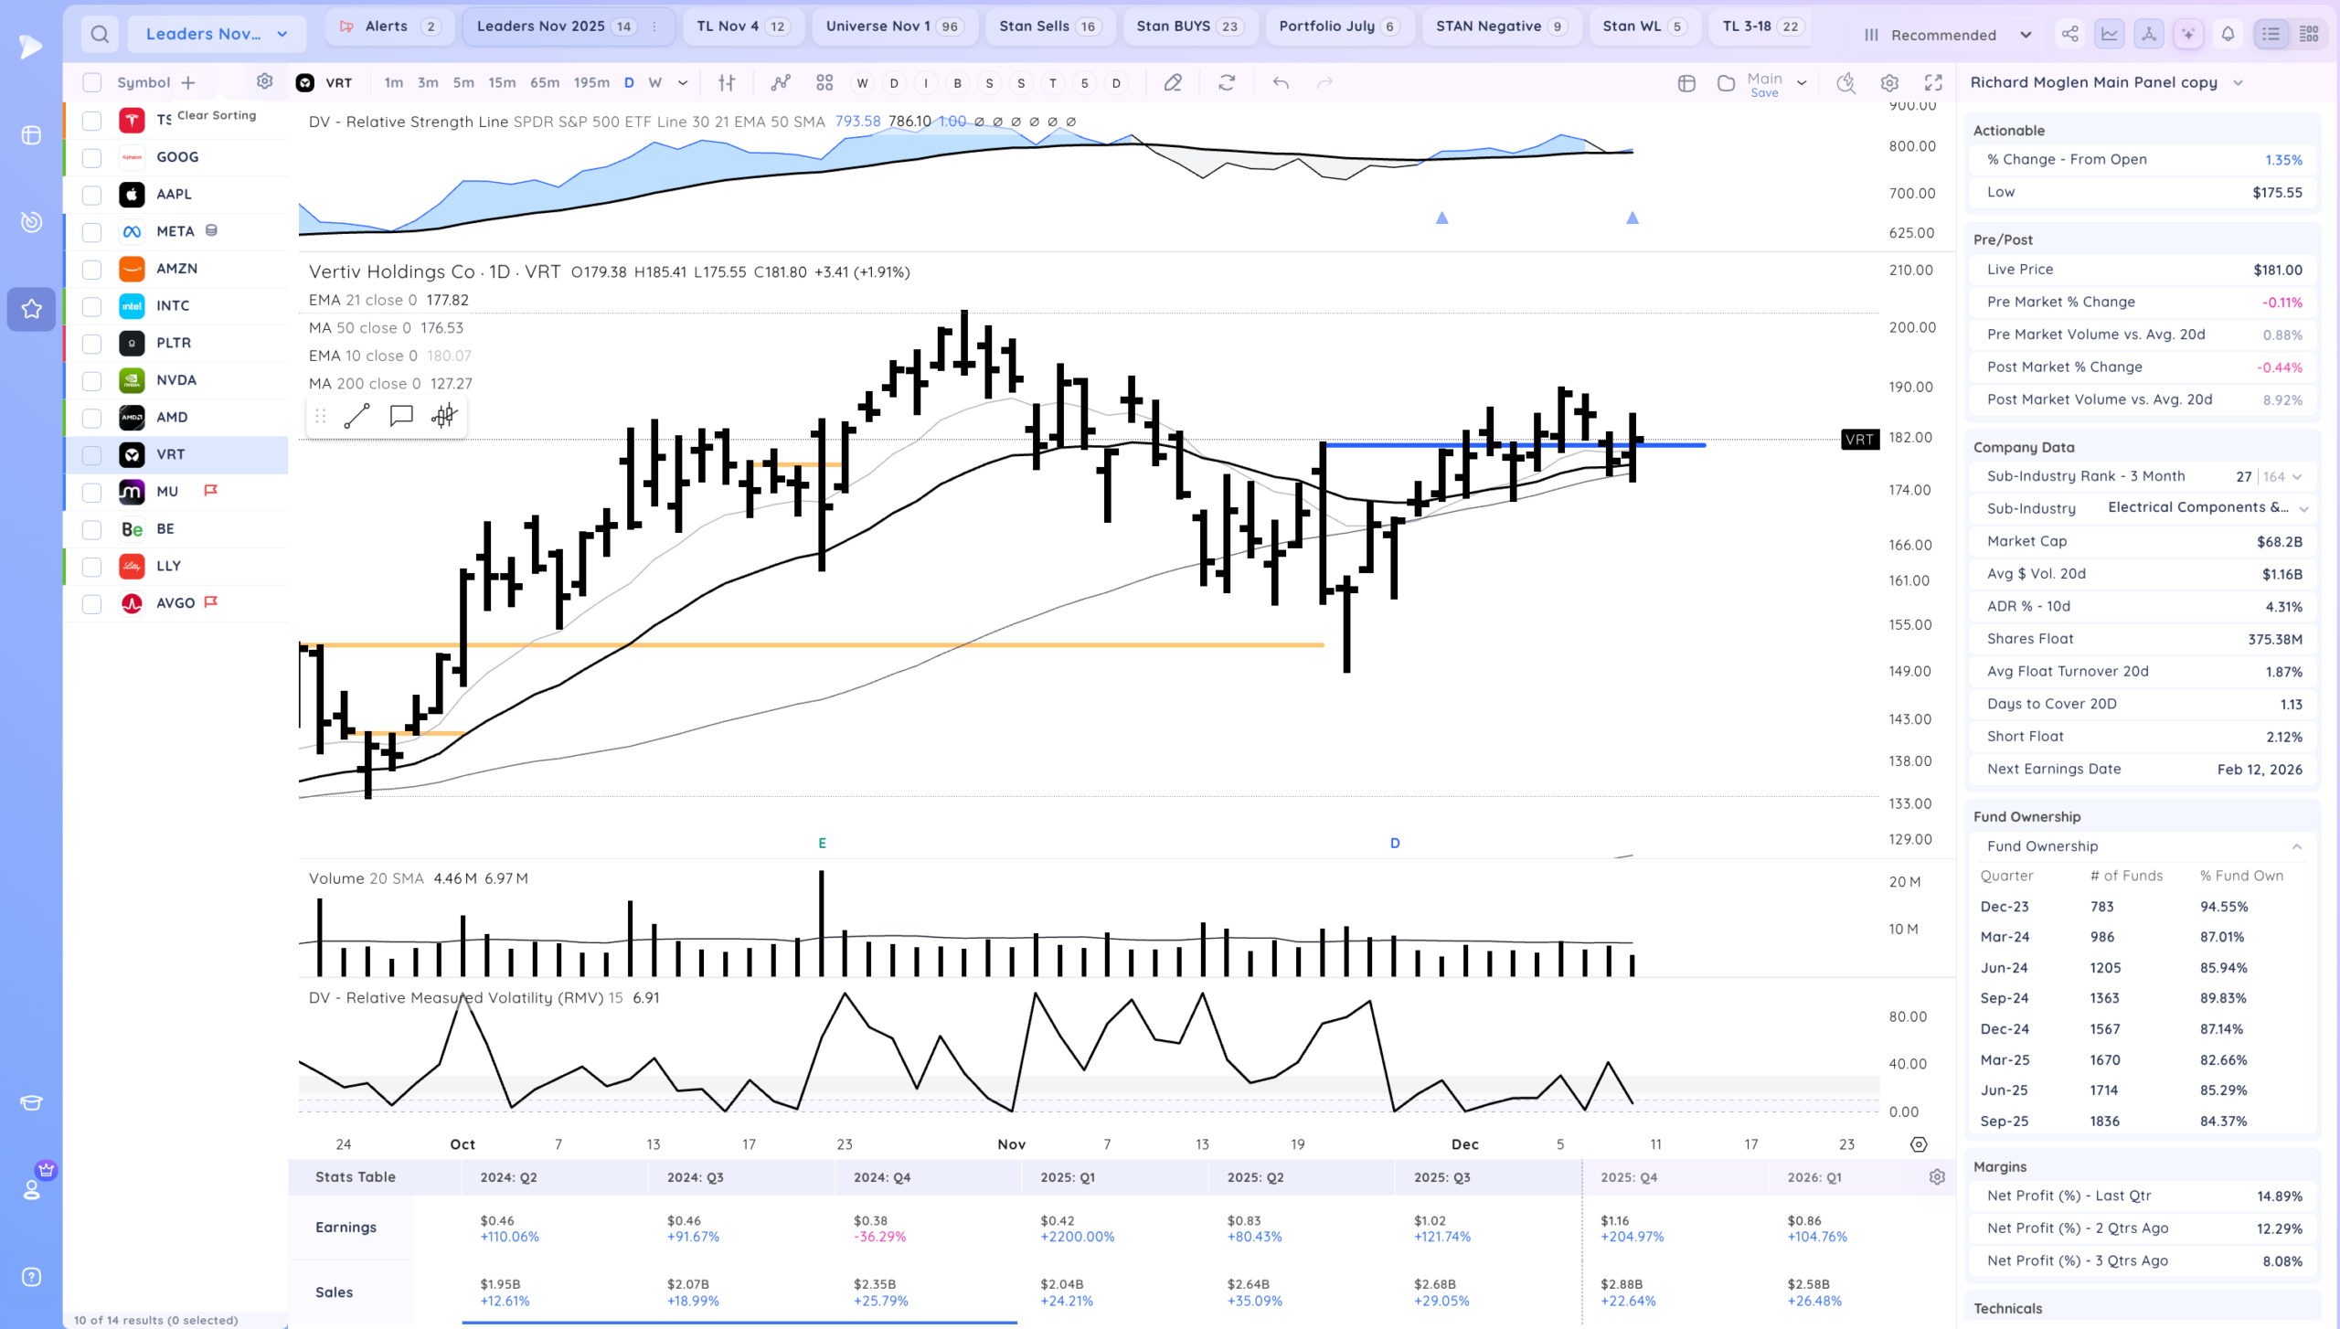Image resolution: width=2340 pixels, height=1329 pixels.
Task: Select the 65m timeframe button
Action: pos(544,83)
